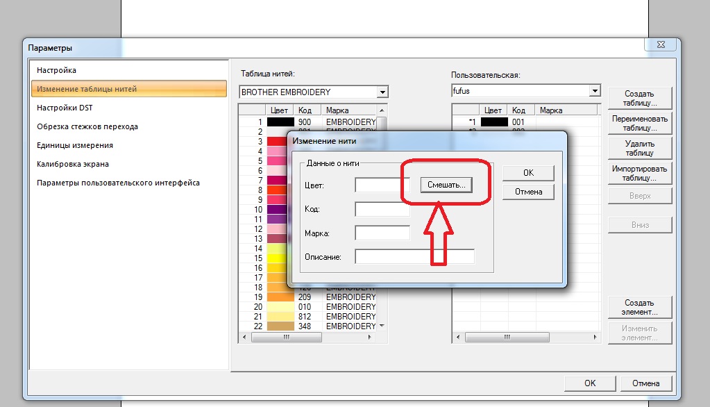Image resolution: width=710 pixels, height=407 pixels.
Task: Open the BROTHER EMBROIDERY thread table dropdown
Action: (x=382, y=92)
